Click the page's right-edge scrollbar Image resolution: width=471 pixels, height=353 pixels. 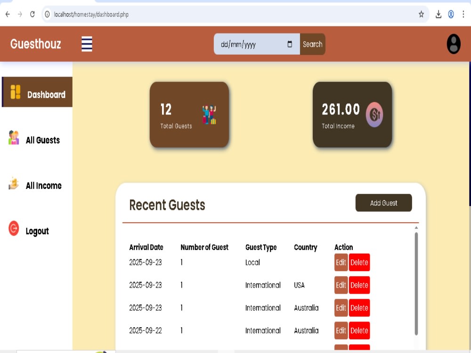[470, 134]
